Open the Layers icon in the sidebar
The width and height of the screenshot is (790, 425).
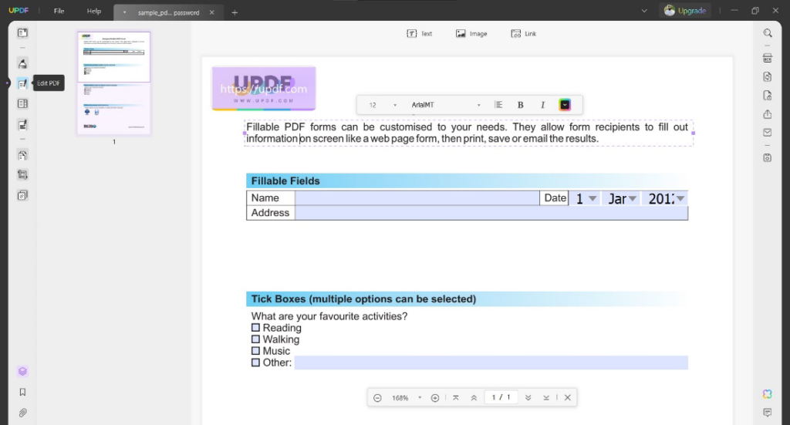coord(22,372)
